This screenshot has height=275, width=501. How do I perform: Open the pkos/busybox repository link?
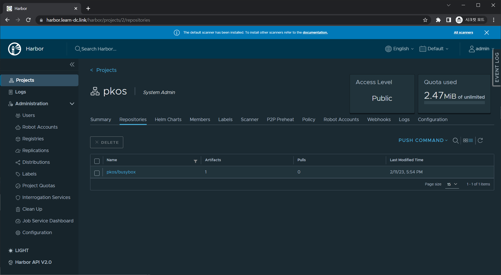coord(121,172)
